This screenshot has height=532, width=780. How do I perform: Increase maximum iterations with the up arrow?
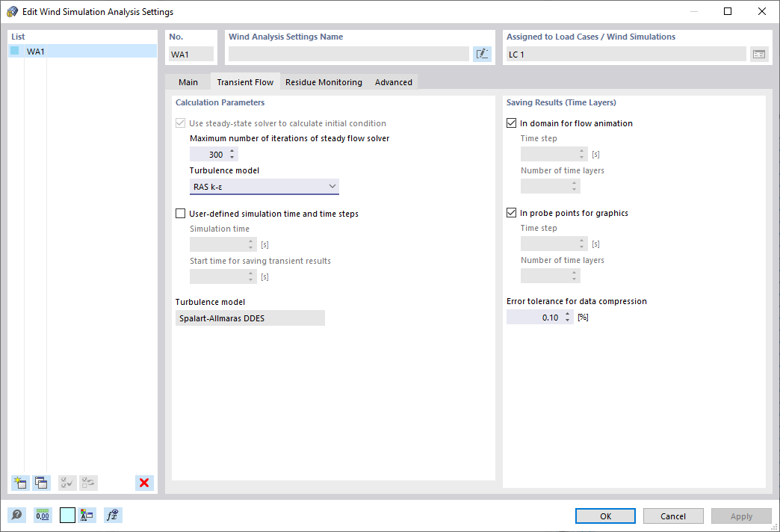[232, 151]
